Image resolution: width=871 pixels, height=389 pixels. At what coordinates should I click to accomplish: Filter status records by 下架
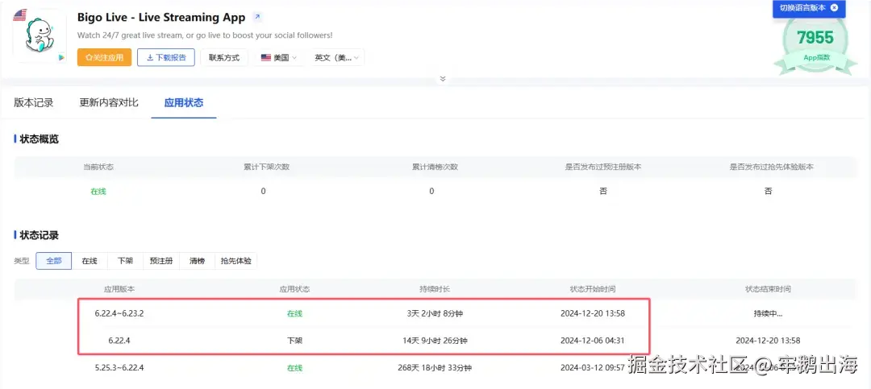coord(125,261)
